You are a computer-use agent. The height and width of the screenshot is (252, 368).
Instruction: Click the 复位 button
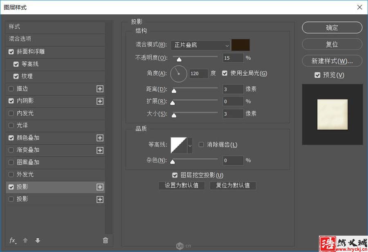(x=332, y=45)
